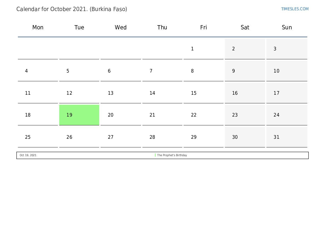Choose October 13 in the calendar

point(121,93)
